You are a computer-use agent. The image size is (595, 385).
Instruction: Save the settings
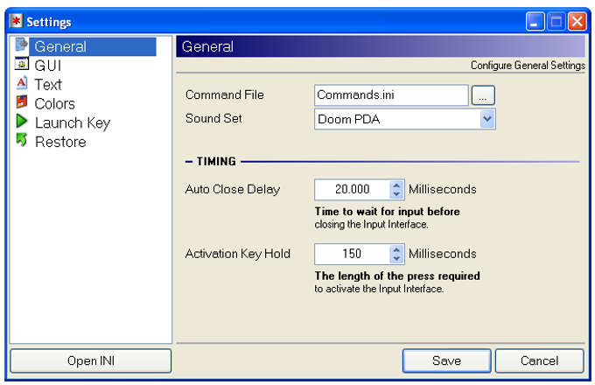pyautogui.click(x=446, y=360)
